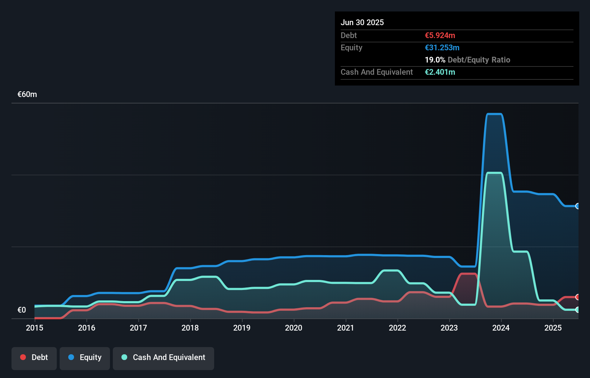The image size is (590, 378).
Task: Select the 2015 x-axis label
Action: (x=34, y=328)
